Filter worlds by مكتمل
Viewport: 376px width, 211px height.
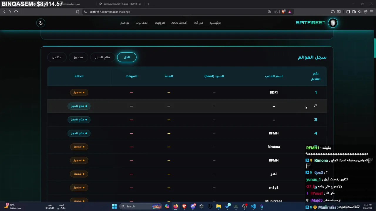(57, 57)
